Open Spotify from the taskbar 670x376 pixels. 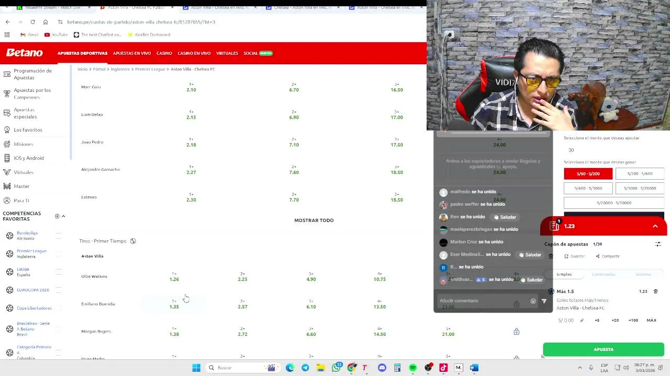[x=412, y=368]
